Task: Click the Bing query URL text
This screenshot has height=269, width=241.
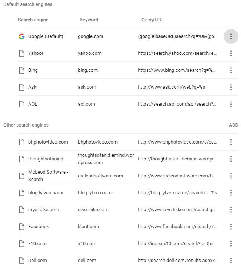Action: (x=177, y=70)
